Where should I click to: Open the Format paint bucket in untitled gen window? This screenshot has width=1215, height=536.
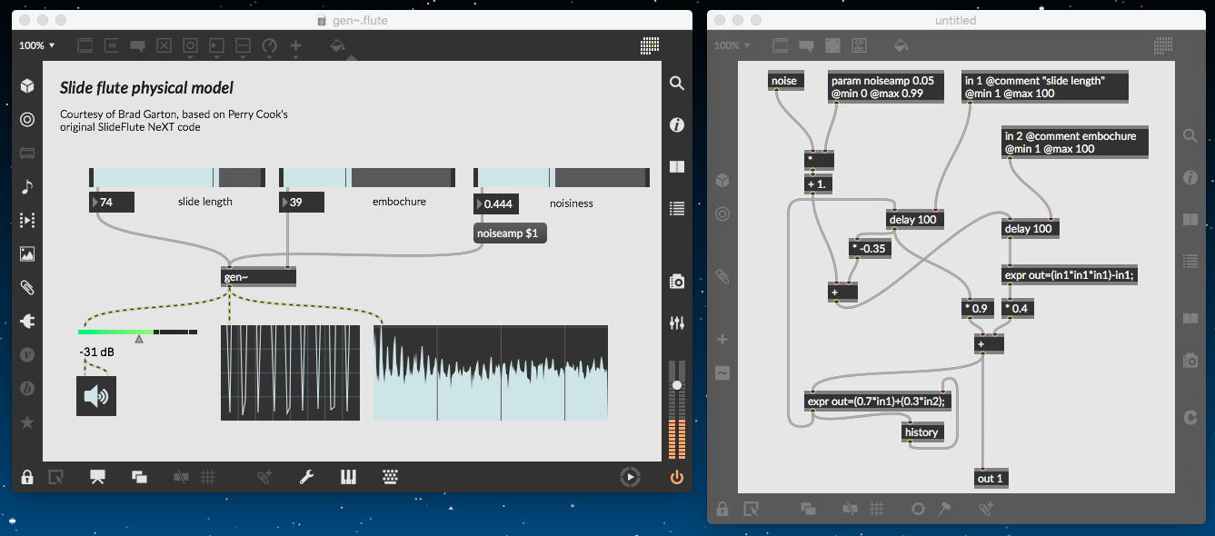[x=901, y=45]
